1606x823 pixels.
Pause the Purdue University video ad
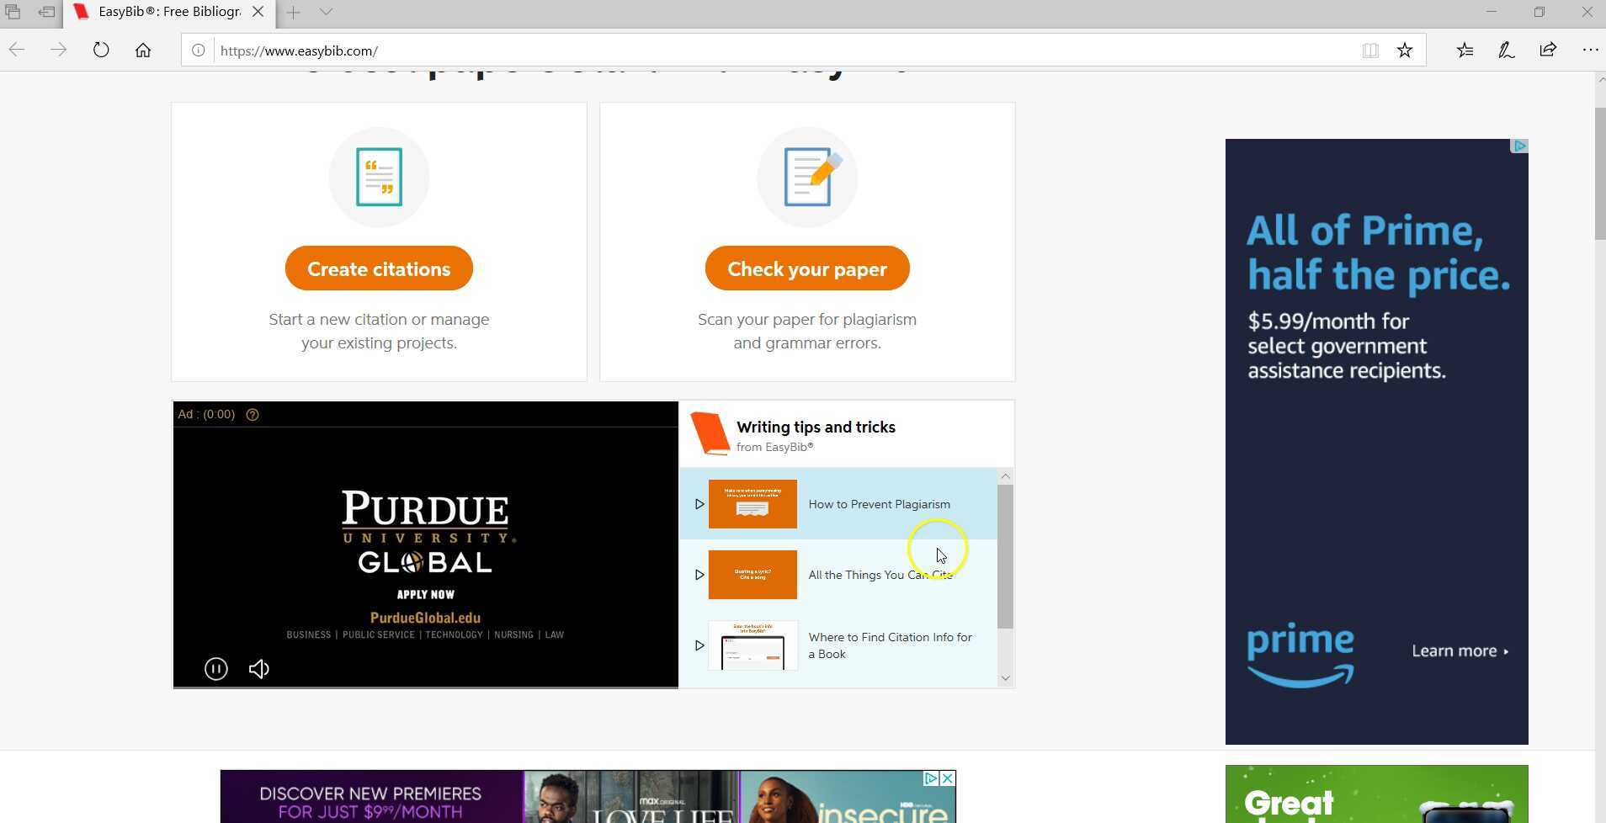[215, 668]
